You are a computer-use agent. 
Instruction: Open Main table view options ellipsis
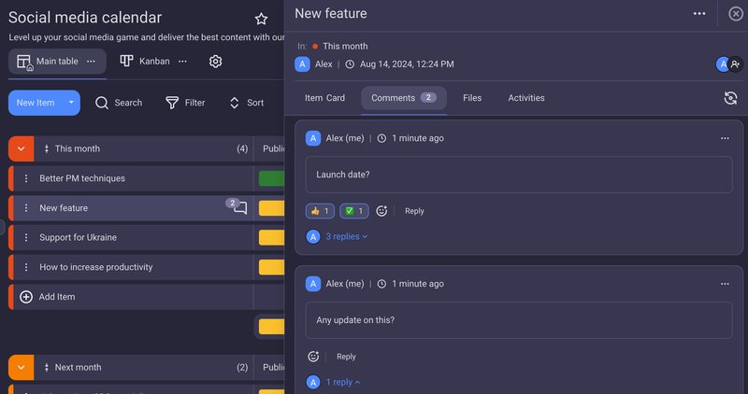click(x=91, y=61)
